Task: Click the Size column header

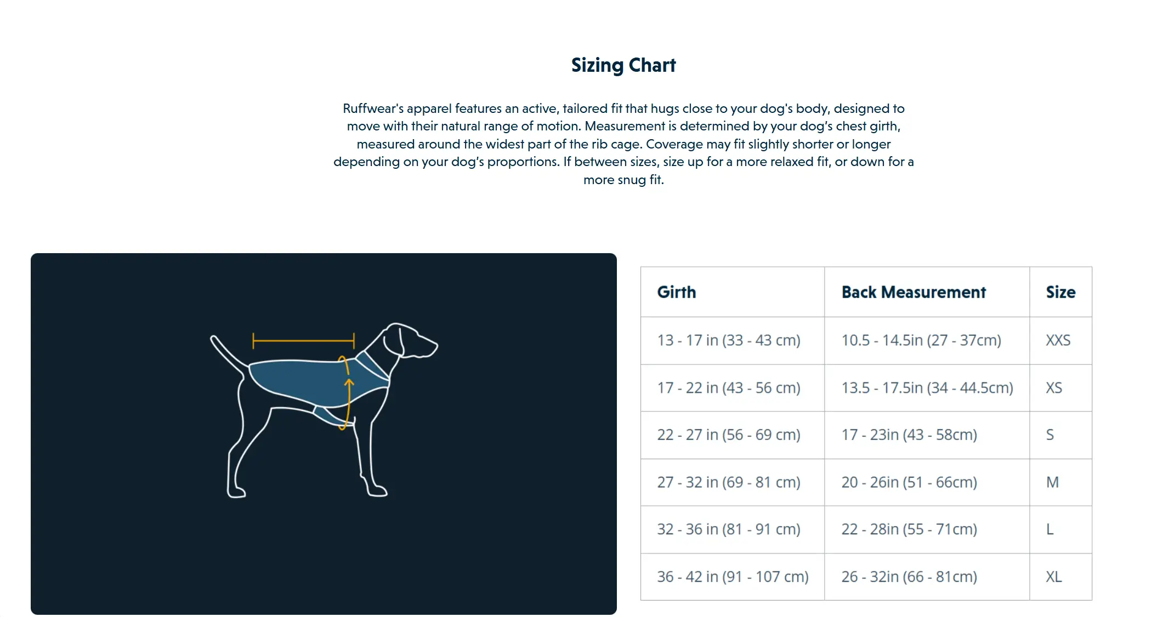Action: pyautogui.click(x=1060, y=292)
